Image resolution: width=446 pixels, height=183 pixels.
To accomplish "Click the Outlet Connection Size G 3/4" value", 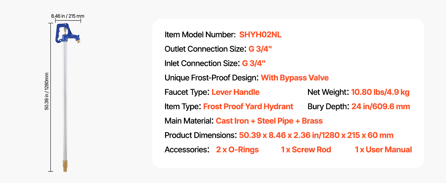I will (x=260, y=49).
